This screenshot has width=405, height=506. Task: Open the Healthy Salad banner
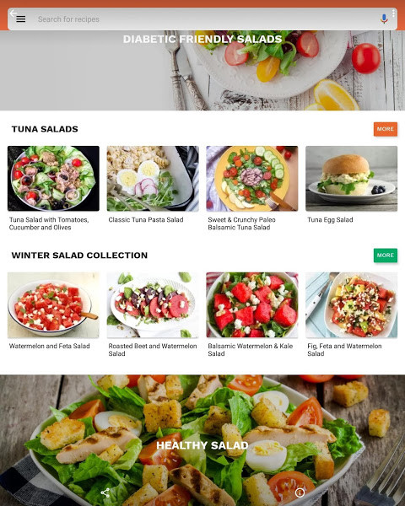(202, 440)
